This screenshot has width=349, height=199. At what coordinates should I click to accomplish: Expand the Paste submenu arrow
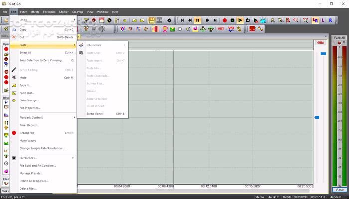pos(75,45)
